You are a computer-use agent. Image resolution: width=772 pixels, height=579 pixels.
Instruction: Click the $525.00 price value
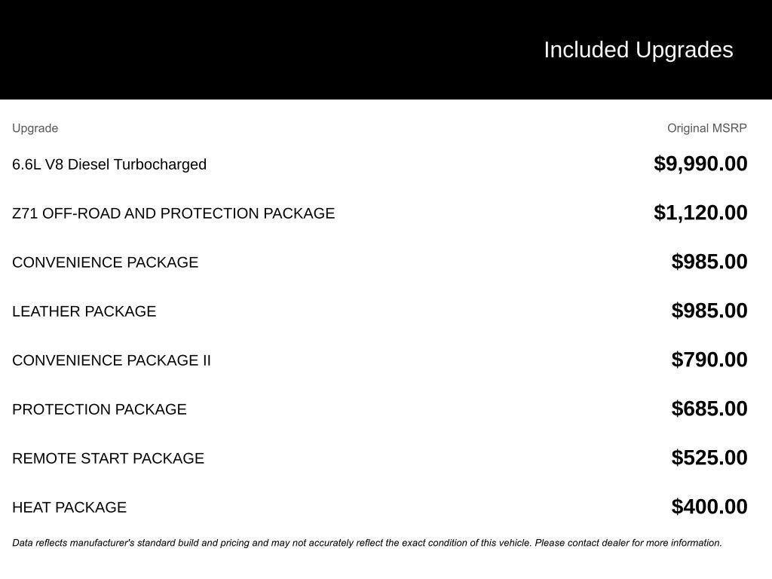click(709, 458)
